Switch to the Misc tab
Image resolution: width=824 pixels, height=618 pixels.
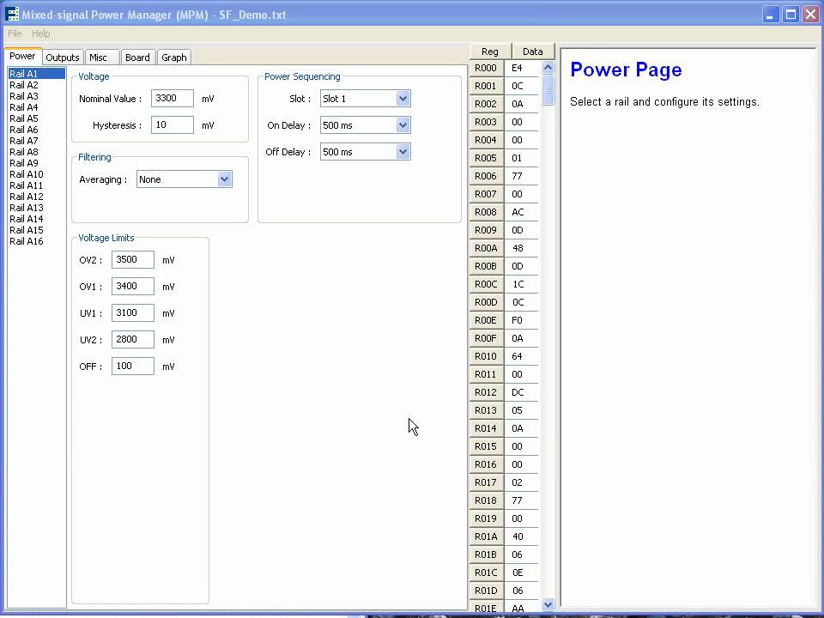102,58
